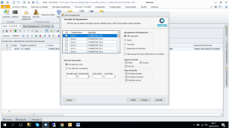Viewport: 229px width, 128px height.
Task: Click the Avançar button
Action: [x=145, y=100]
